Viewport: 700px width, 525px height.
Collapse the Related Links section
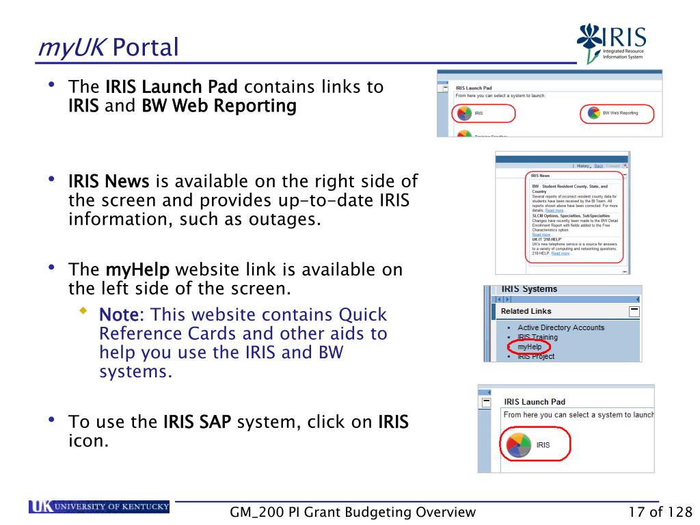coord(634,312)
